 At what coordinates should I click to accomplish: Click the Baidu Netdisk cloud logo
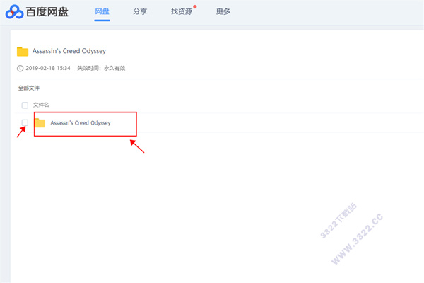pyautogui.click(x=14, y=11)
